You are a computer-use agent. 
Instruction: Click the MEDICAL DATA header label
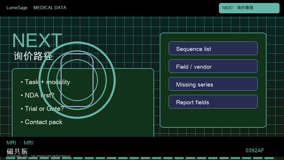[50, 8]
